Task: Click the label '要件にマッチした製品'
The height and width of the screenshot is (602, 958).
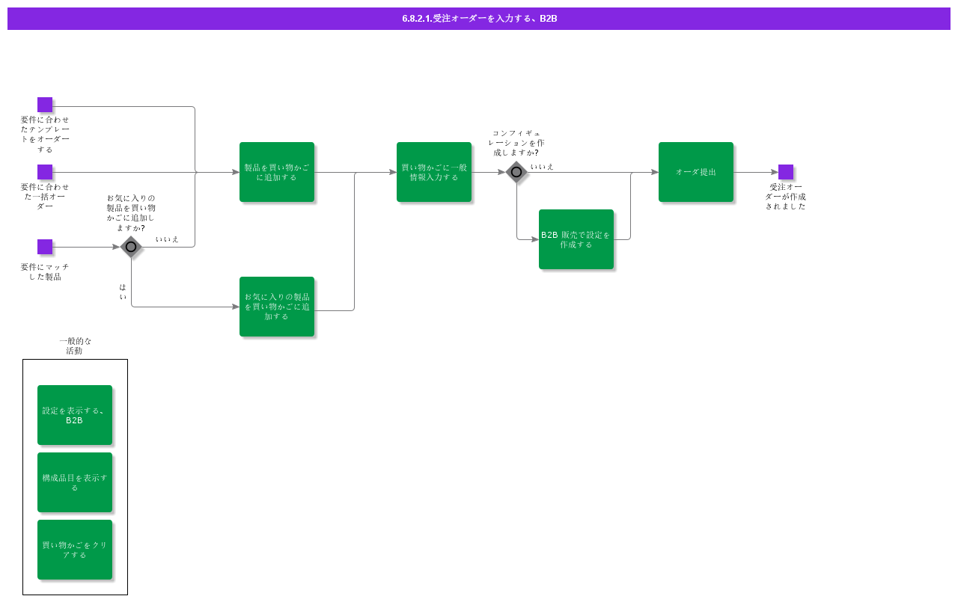Action: [x=45, y=271]
